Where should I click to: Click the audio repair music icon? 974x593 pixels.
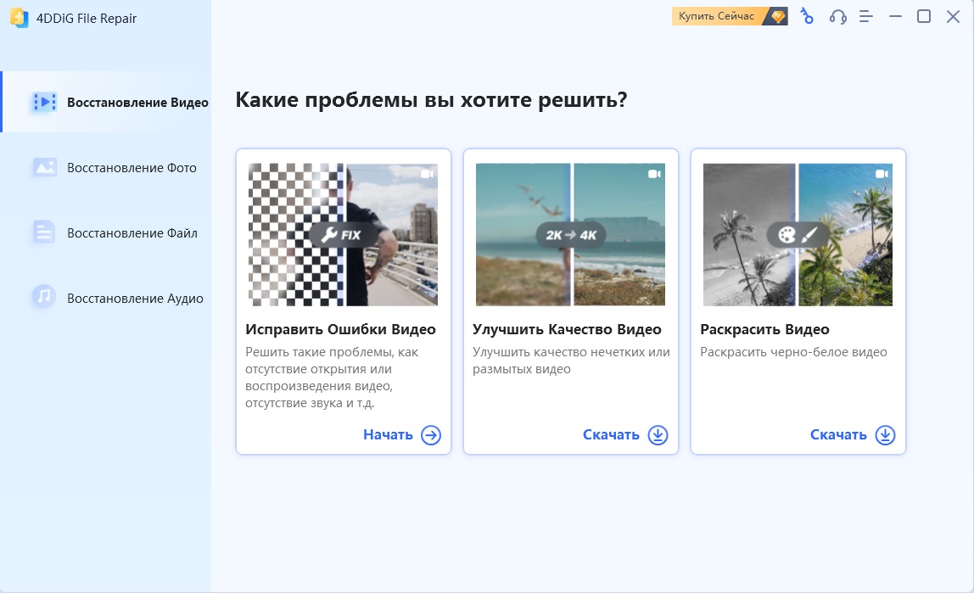click(x=44, y=298)
